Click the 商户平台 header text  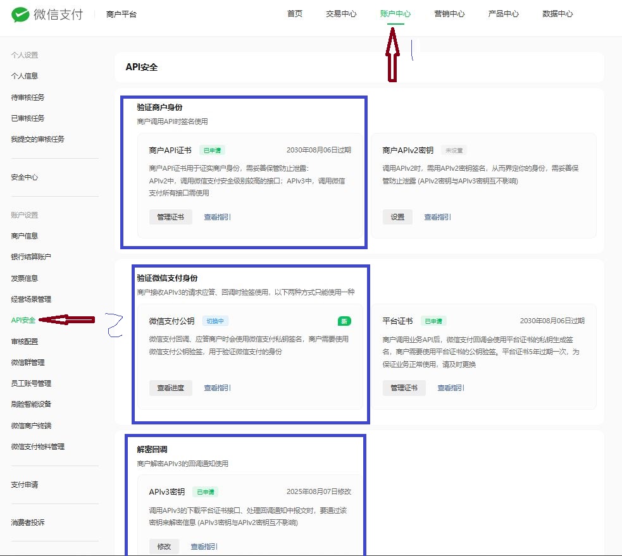pos(121,15)
